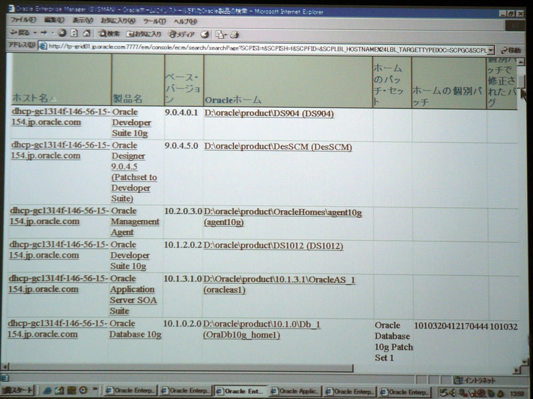
Task: Open the D:\oracle\product\DesSCM (DesSCM) home link
Action: pos(278,146)
